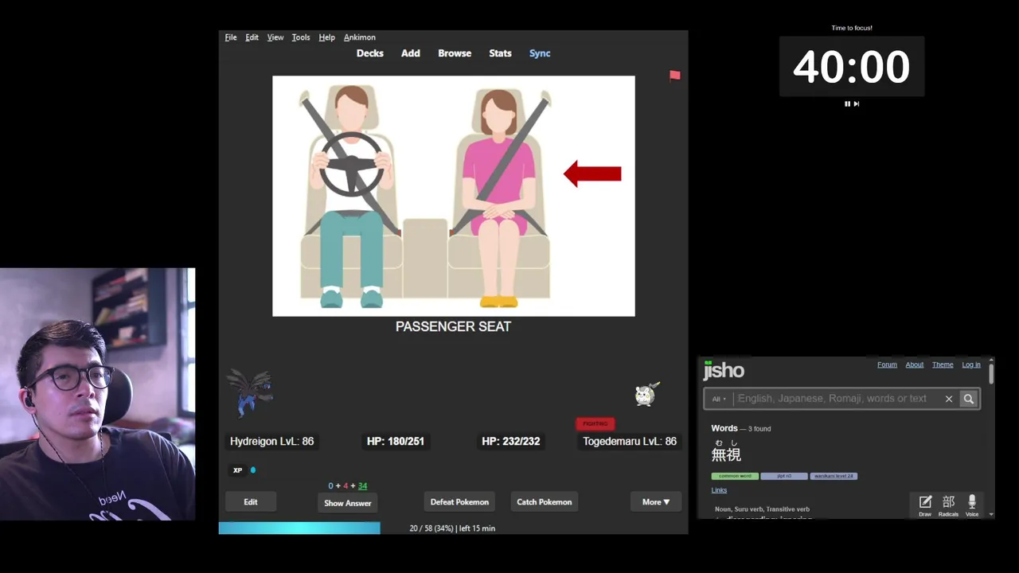Screen dimensions: 1019x573
Task: Open the File menu
Action: click(231, 37)
